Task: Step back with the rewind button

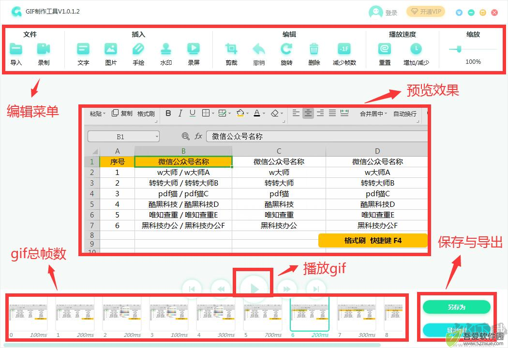Action: point(221,289)
